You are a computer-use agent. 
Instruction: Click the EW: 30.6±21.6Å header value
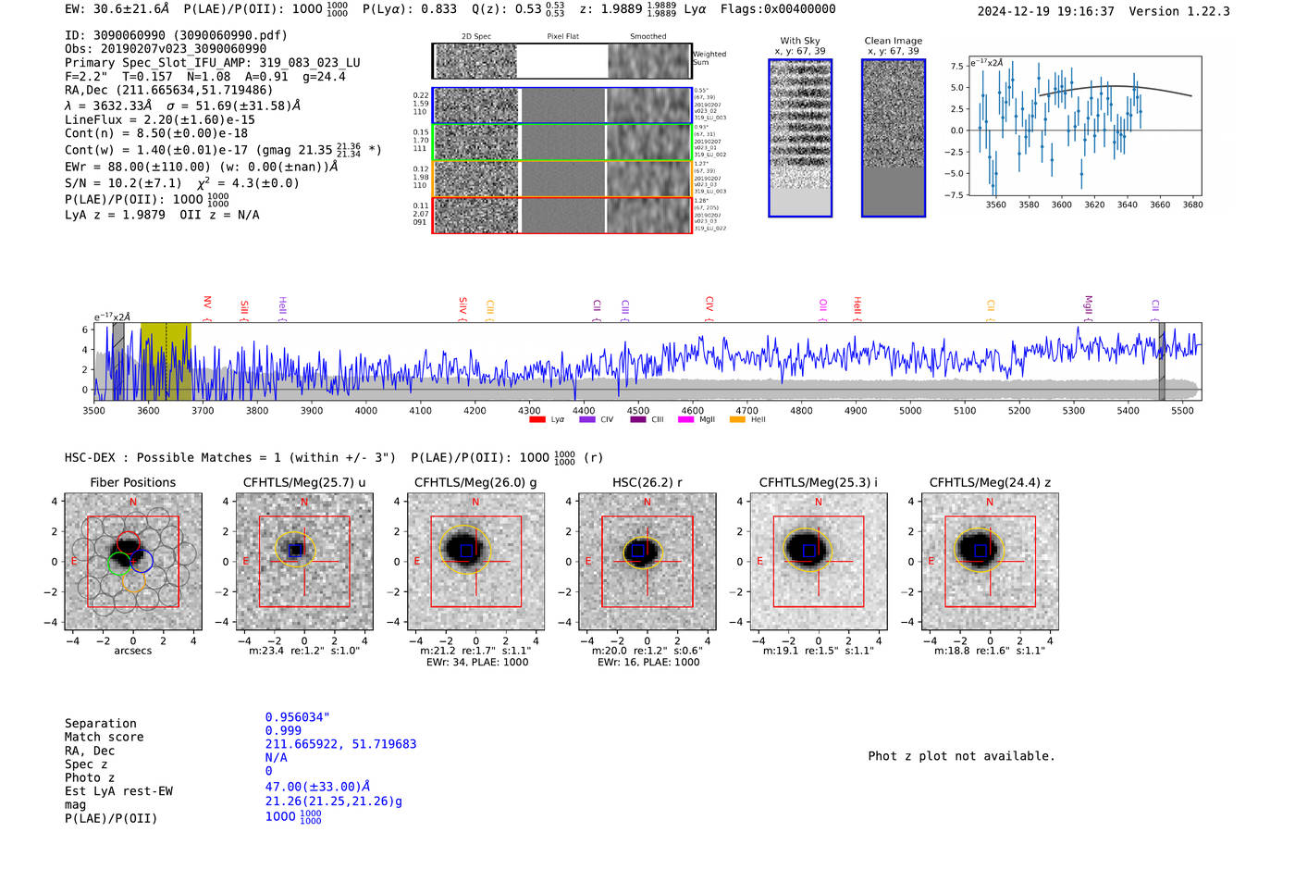[117, 9]
